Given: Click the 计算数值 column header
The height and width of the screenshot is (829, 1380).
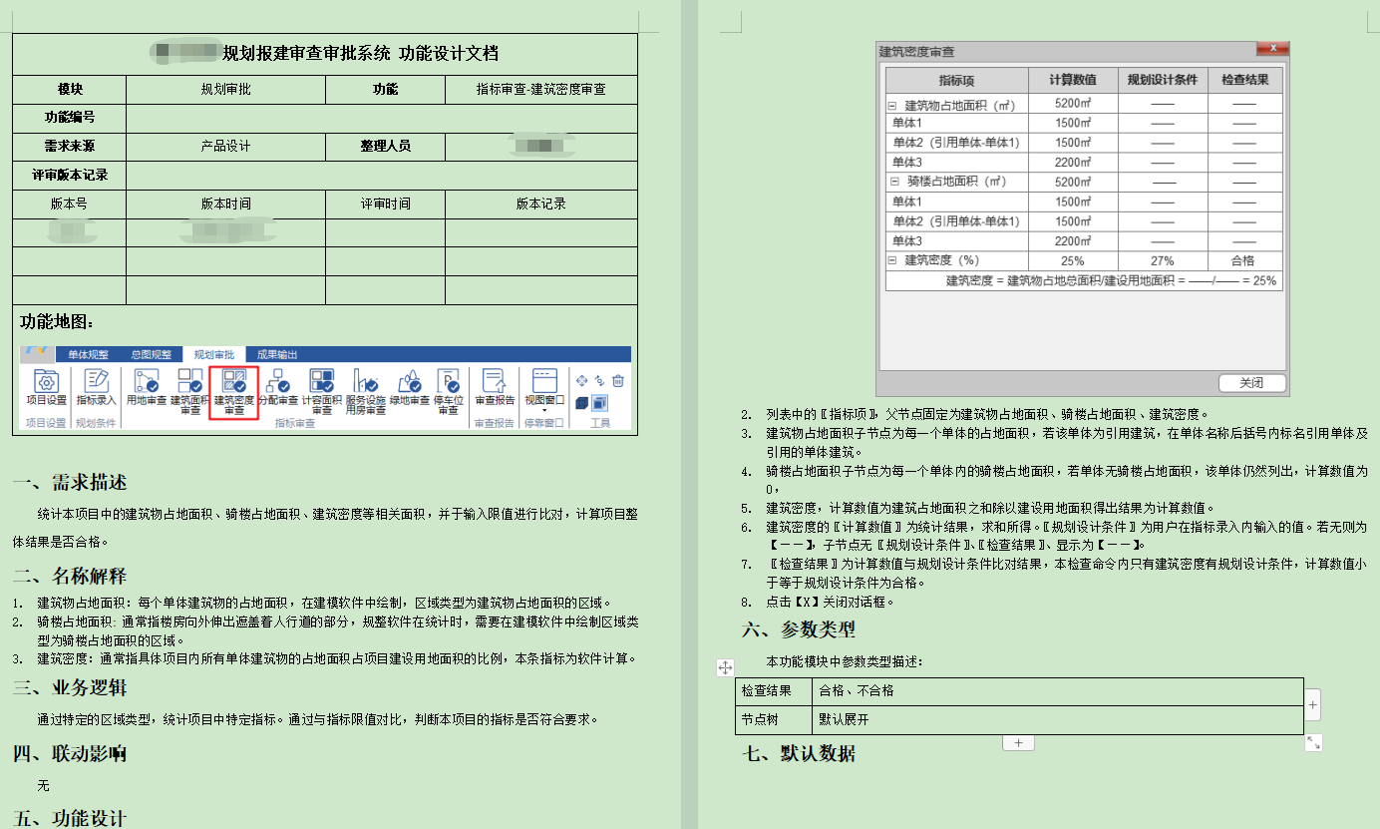Looking at the screenshot, I should [1073, 80].
